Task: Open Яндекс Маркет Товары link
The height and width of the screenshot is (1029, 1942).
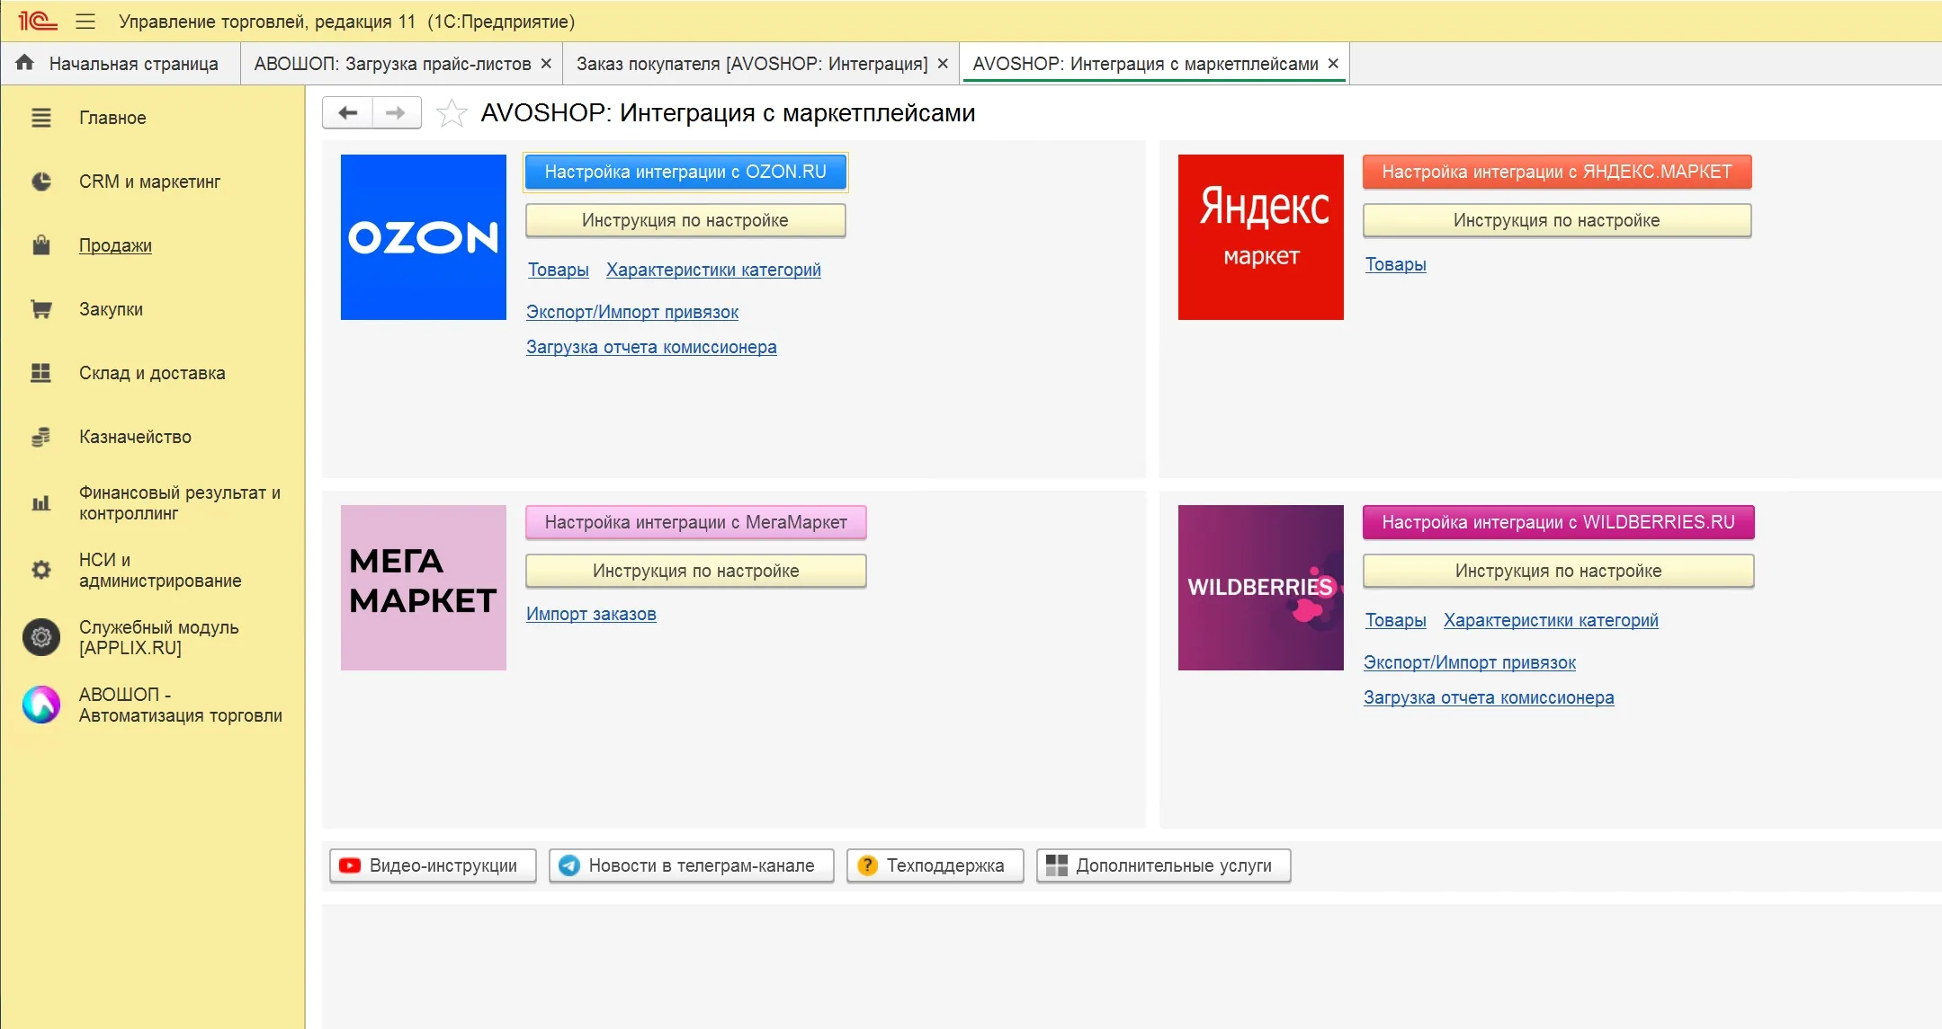Action: [1396, 264]
